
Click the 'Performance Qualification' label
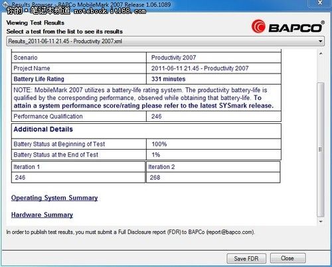pos(48,117)
